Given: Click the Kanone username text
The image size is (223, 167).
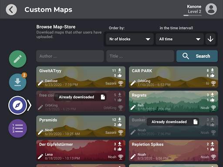Looking at the screenshot, I should (194, 7).
